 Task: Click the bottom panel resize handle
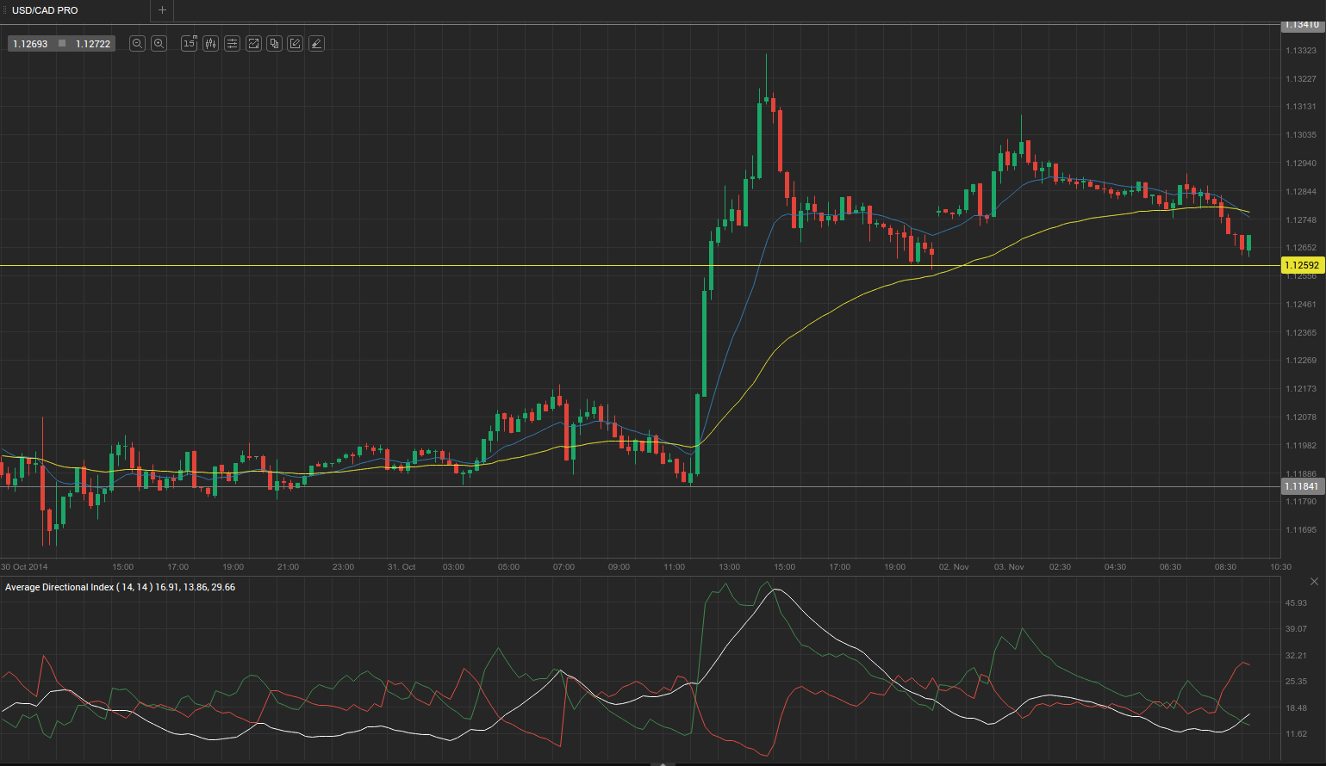(x=662, y=763)
